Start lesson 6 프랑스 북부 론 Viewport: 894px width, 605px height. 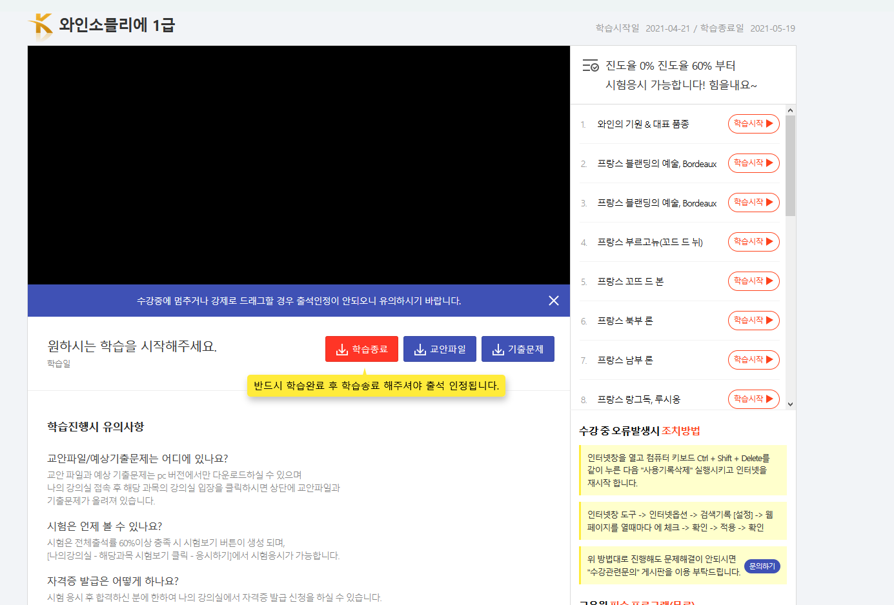pyautogui.click(x=753, y=321)
